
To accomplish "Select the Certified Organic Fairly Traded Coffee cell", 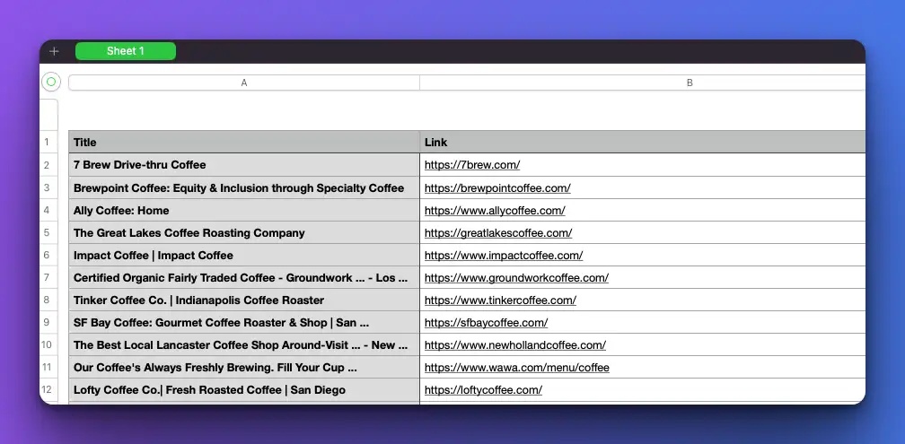I will 244,277.
